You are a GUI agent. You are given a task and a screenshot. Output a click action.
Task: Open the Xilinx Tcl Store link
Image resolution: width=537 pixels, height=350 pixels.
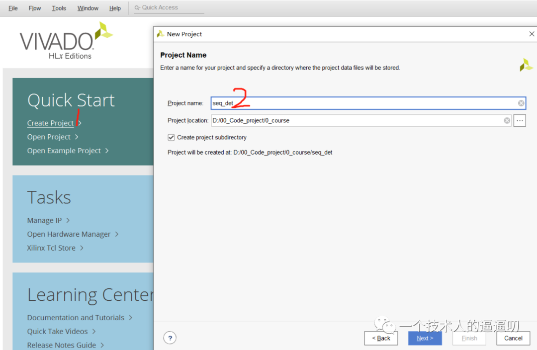click(51, 248)
